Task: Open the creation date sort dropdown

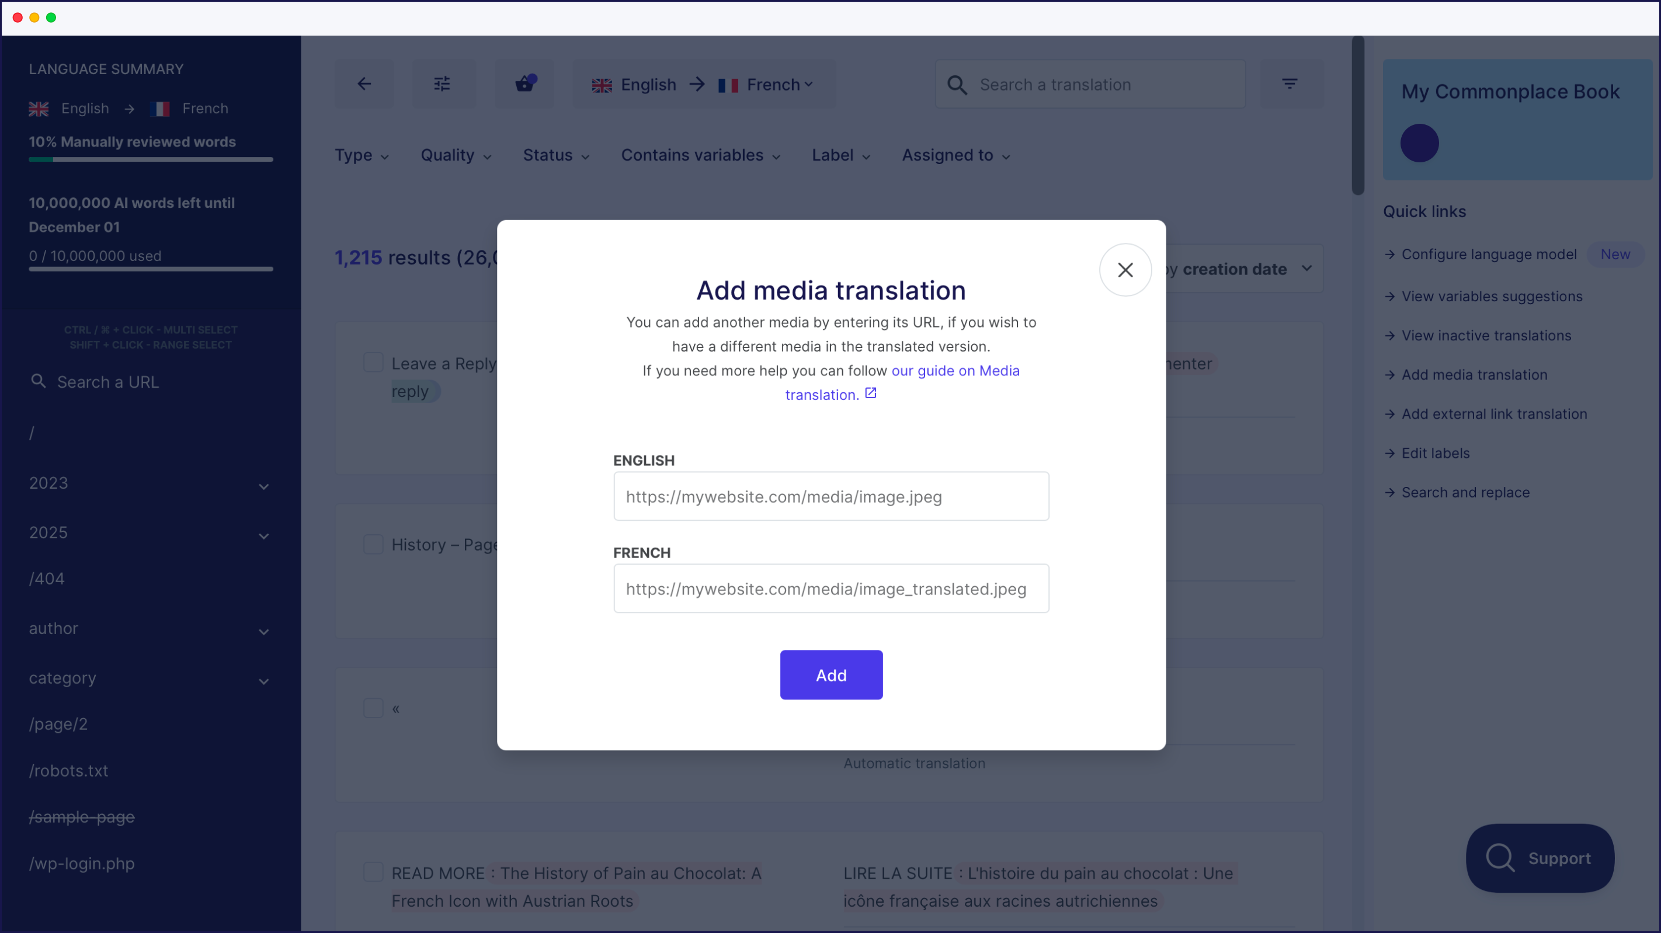Action: pos(1308,269)
